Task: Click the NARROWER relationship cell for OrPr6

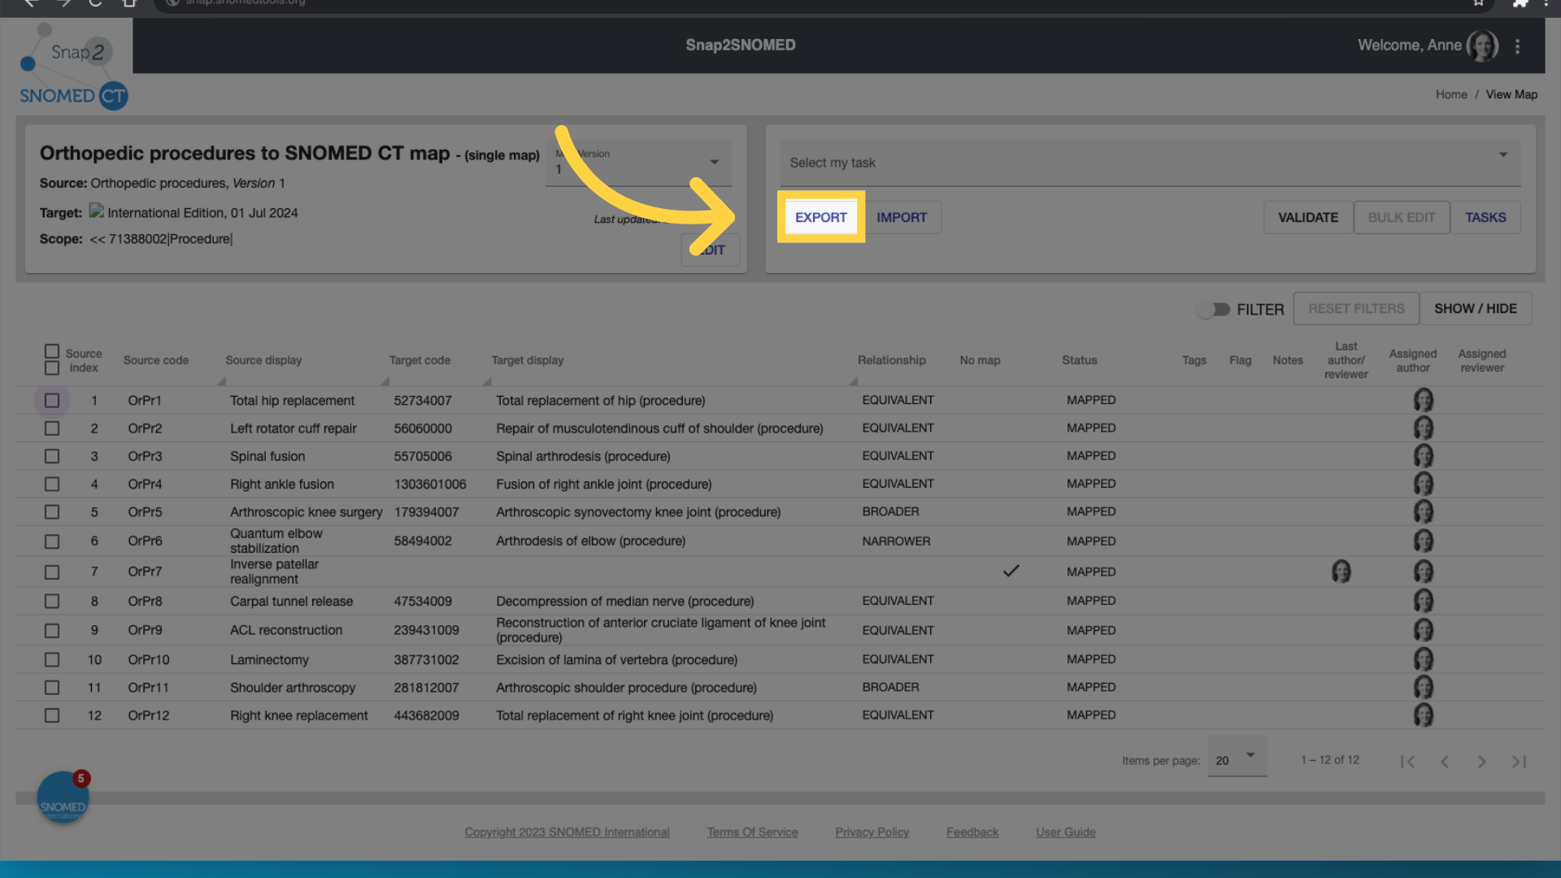Action: pyautogui.click(x=896, y=541)
